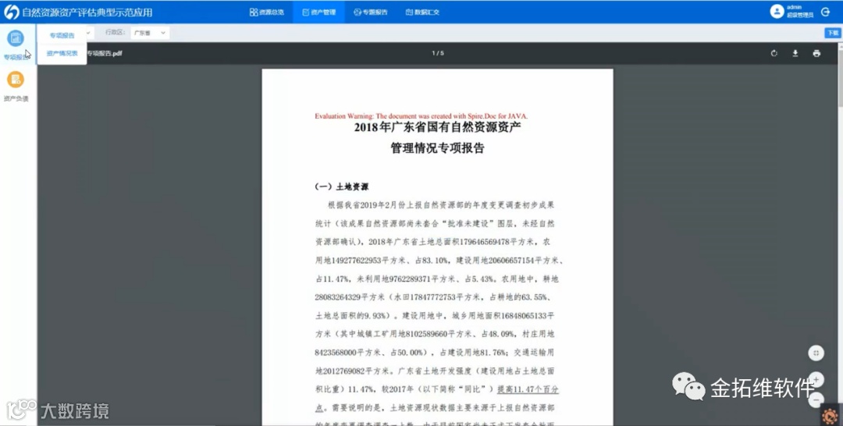
Task: Click the admin user avatar
Action: click(x=777, y=11)
